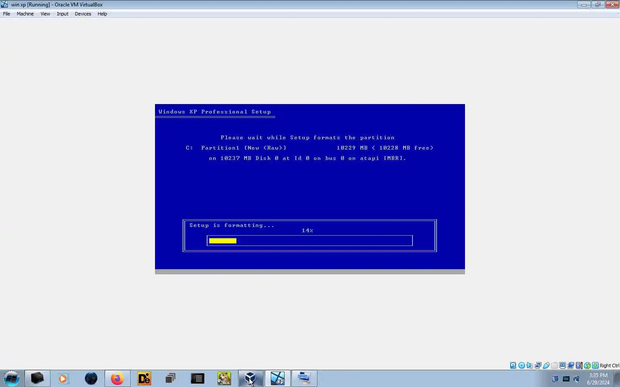Click the hard disk activity status icon
This screenshot has width=620, height=387.
(513, 365)
